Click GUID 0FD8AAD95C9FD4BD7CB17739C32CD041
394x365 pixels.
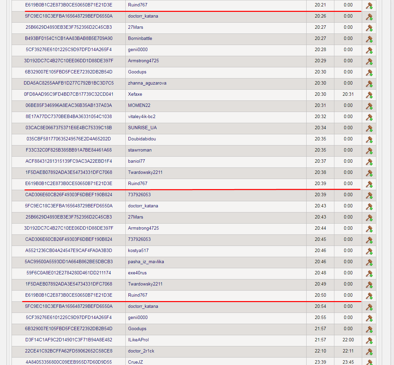point(68,94)
